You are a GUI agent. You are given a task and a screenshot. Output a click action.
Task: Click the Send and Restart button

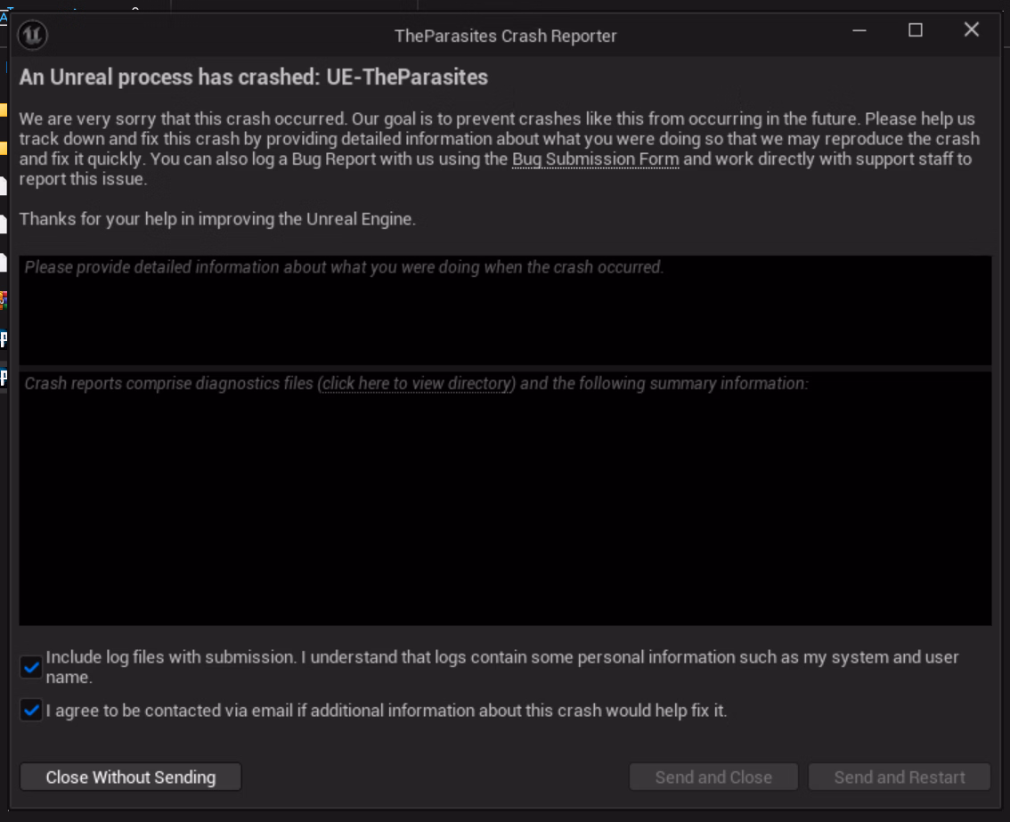point(899,777)
